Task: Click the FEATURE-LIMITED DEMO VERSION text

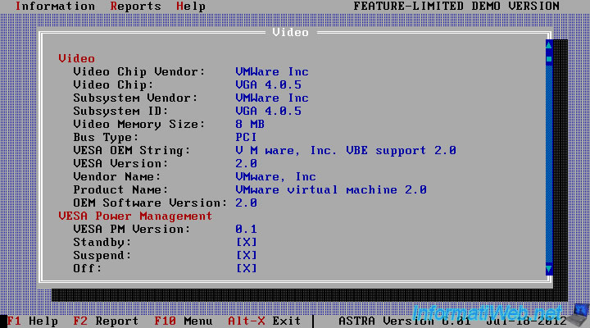Action: point(456,7)
